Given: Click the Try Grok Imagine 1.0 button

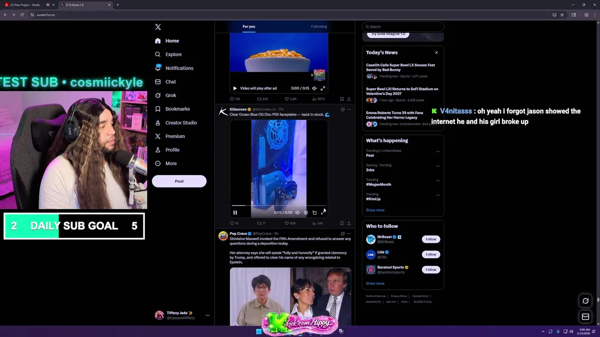Looking at the screenshot, I should point(388,34).
